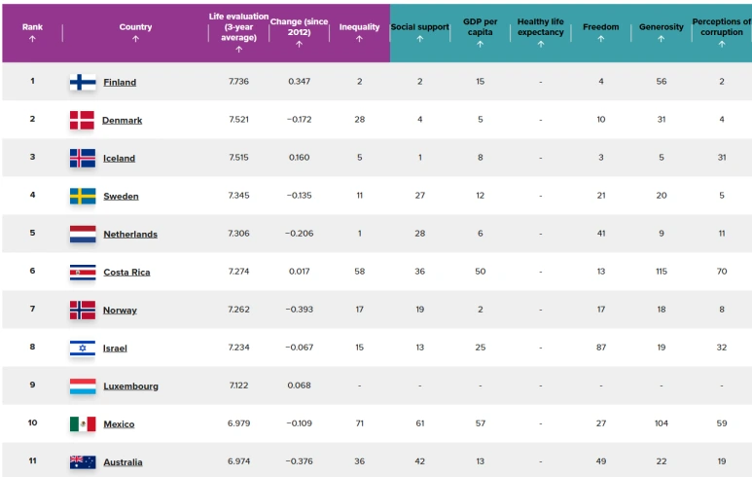Sort table by Rank column

click(x=32, y=32)
